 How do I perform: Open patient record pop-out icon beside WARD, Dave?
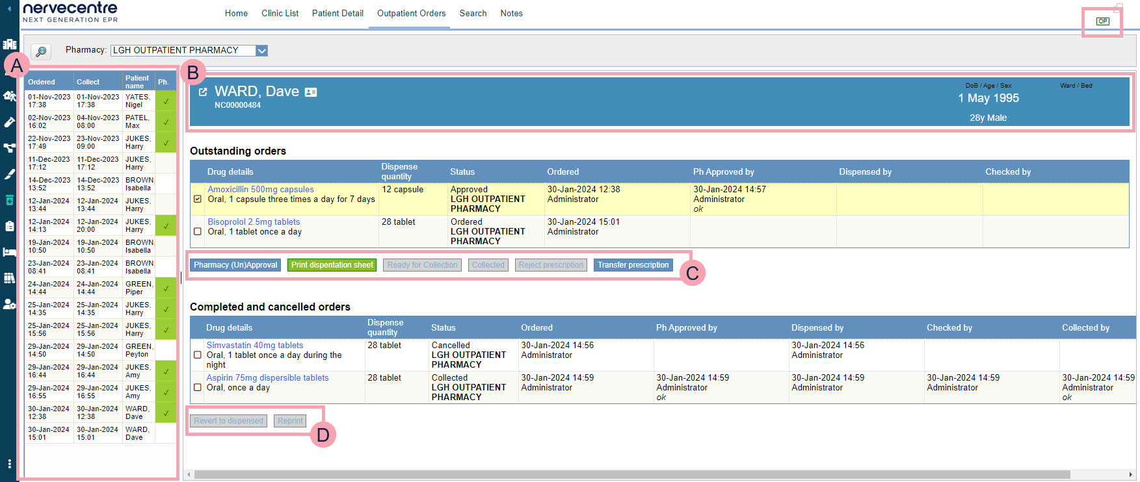(203, 92)
